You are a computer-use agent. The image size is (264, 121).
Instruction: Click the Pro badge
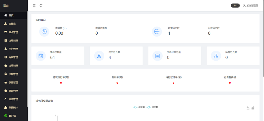[235, 6]
